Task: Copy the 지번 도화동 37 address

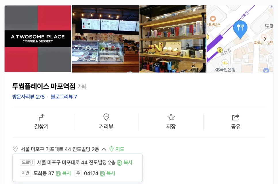Action: (x=64, y=173)
